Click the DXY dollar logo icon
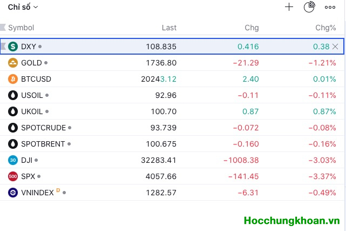The image size is (346, 231). [x=13, y=47]
